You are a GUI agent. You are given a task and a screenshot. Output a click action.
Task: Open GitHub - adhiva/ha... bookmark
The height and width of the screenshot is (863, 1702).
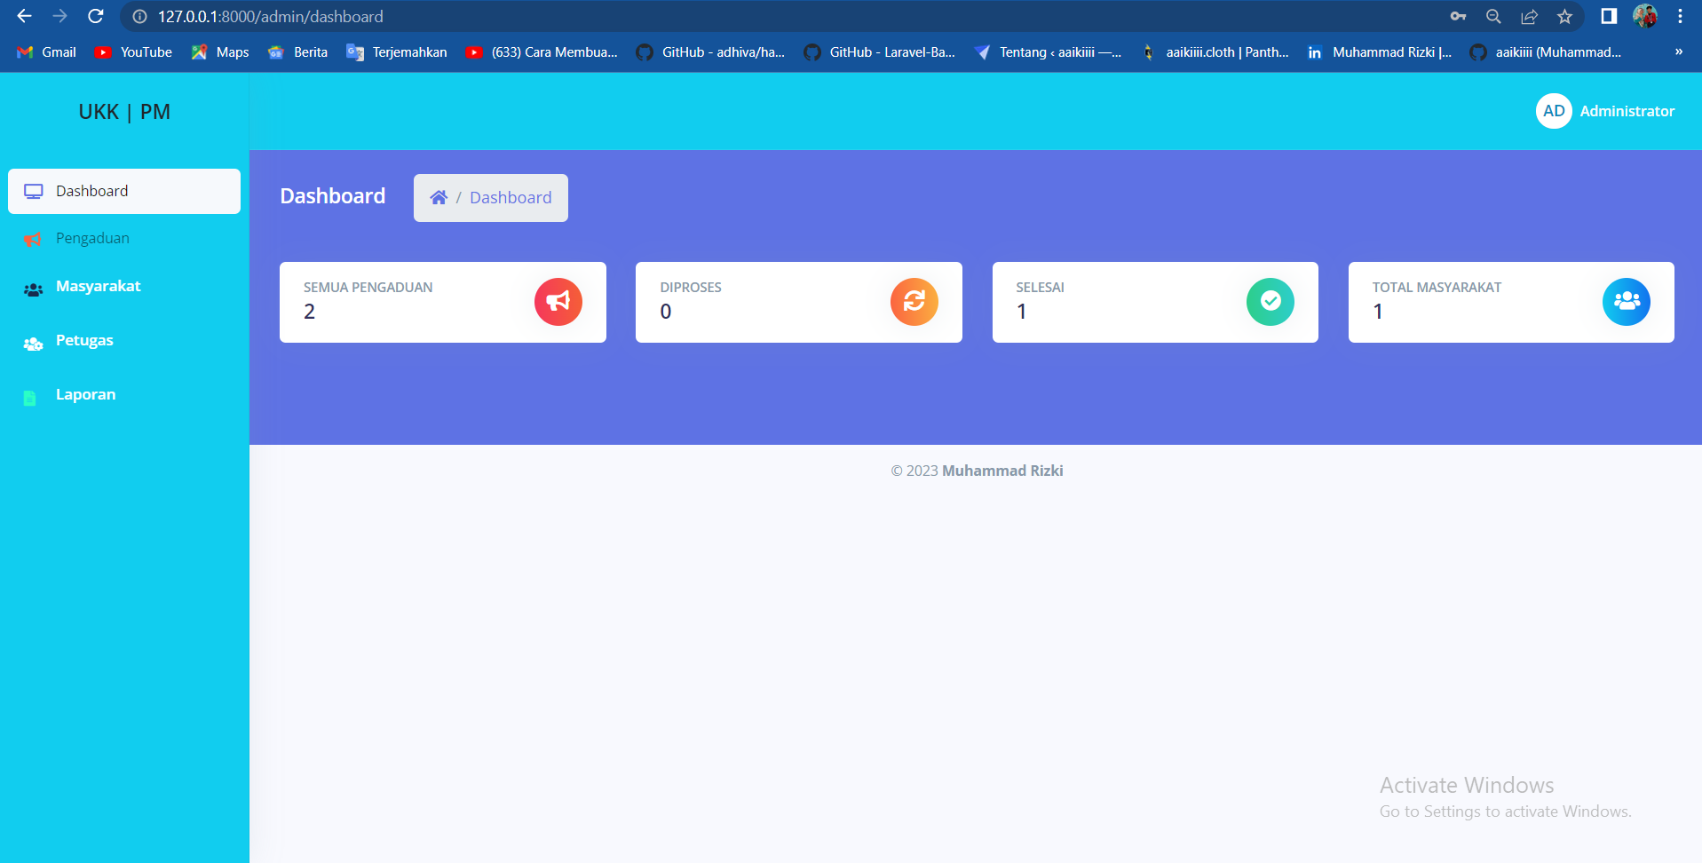coord(710,52)
